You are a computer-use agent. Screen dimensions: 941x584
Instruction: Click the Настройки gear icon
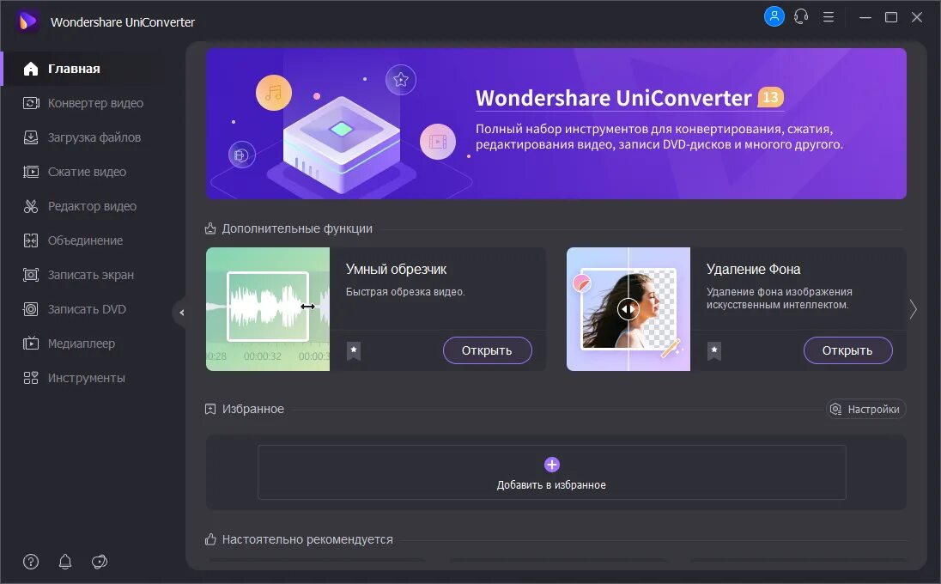[835, 410]
